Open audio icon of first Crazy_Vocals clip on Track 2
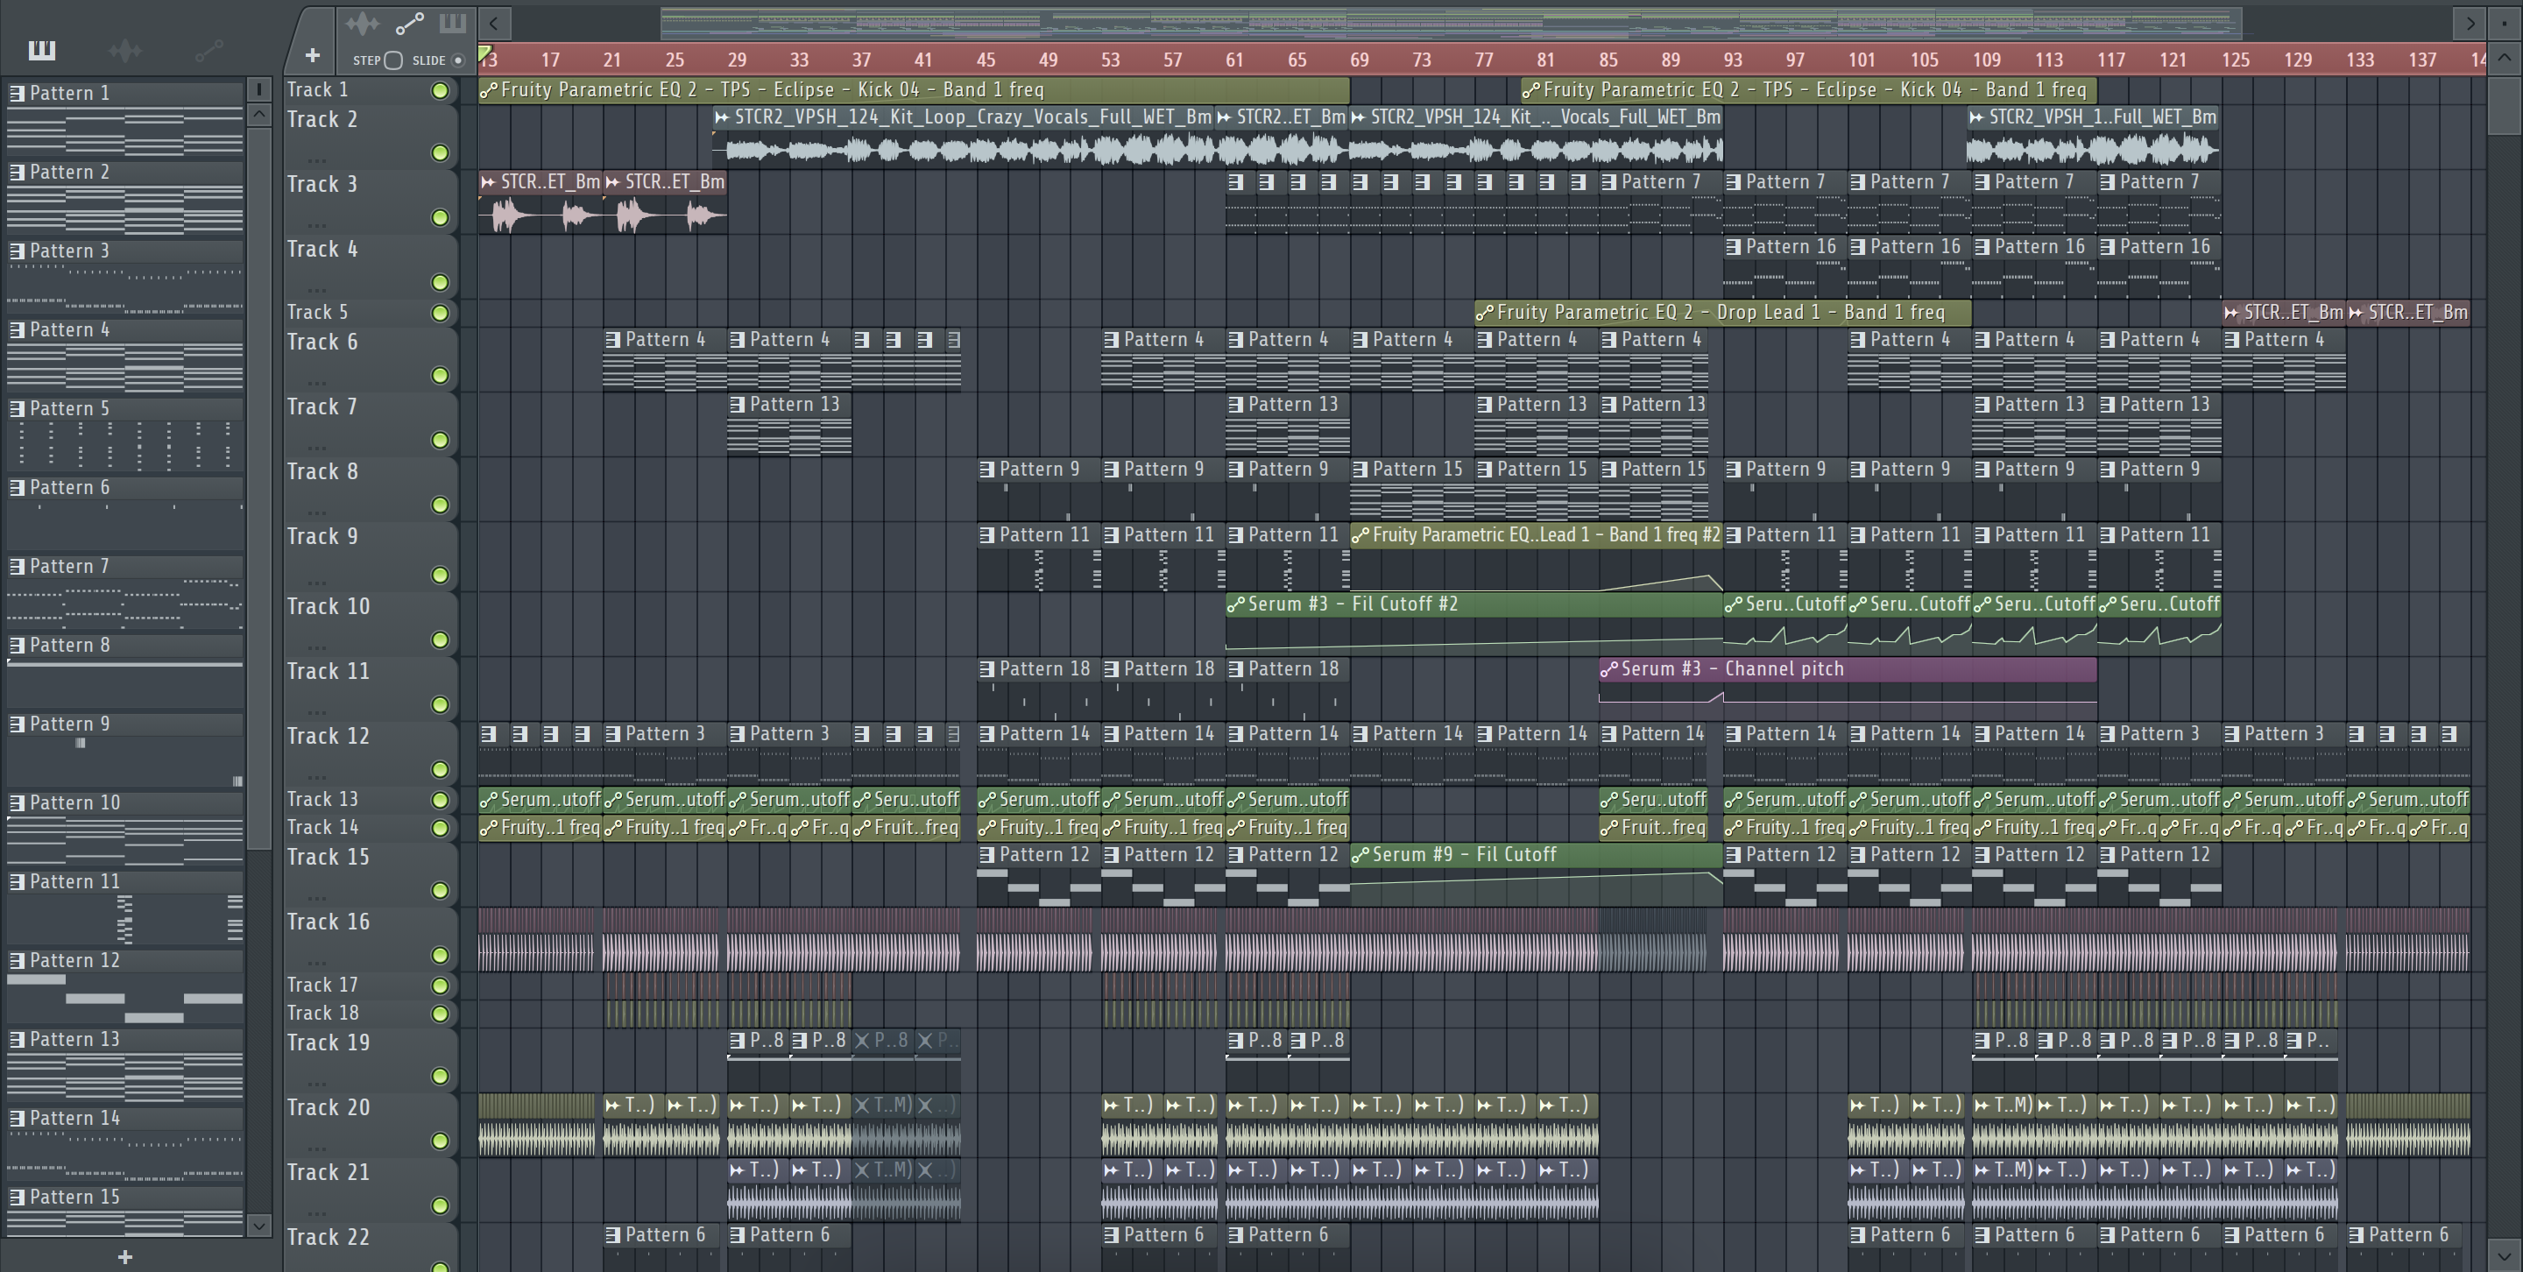Image resolution: width=2523 pixels, height=1272 pixels. pos(723,117)
